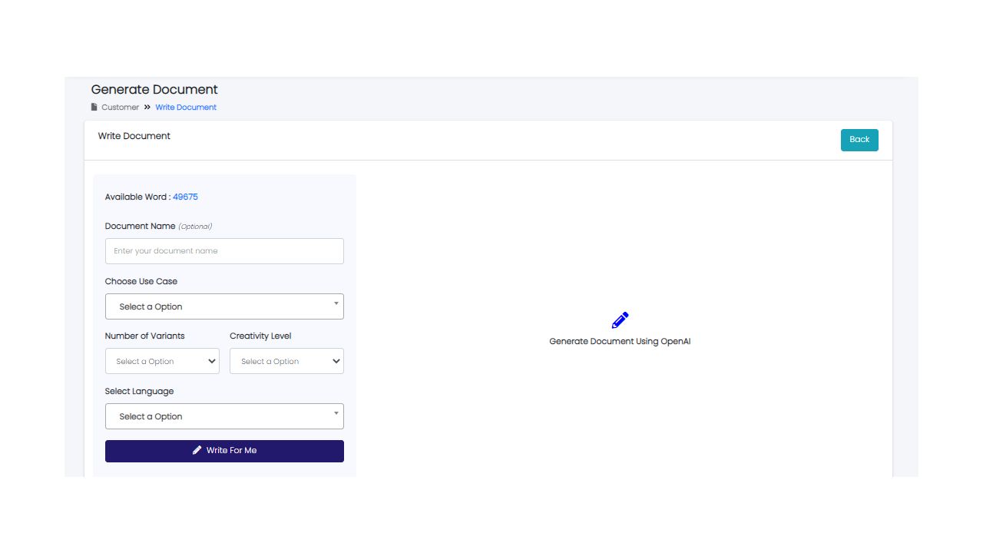Go back using the Back button
Image resolution: width=983 pixels, height=553 pixels.
click(859, 140)
